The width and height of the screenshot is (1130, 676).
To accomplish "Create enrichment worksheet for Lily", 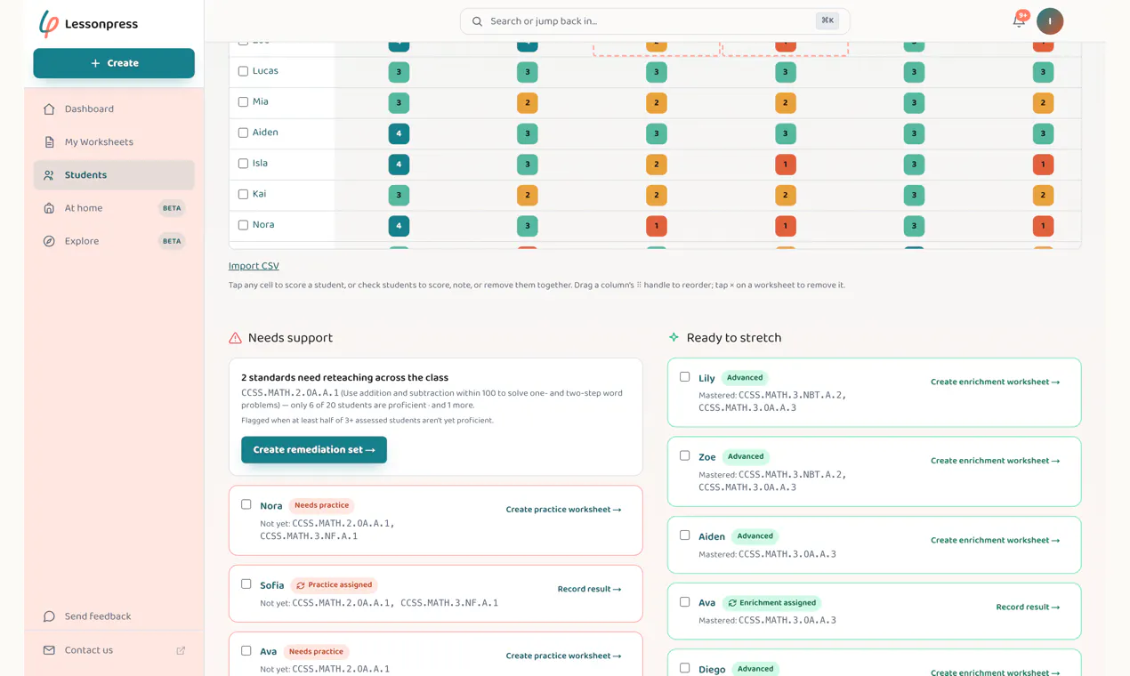I will click(995, 382).
